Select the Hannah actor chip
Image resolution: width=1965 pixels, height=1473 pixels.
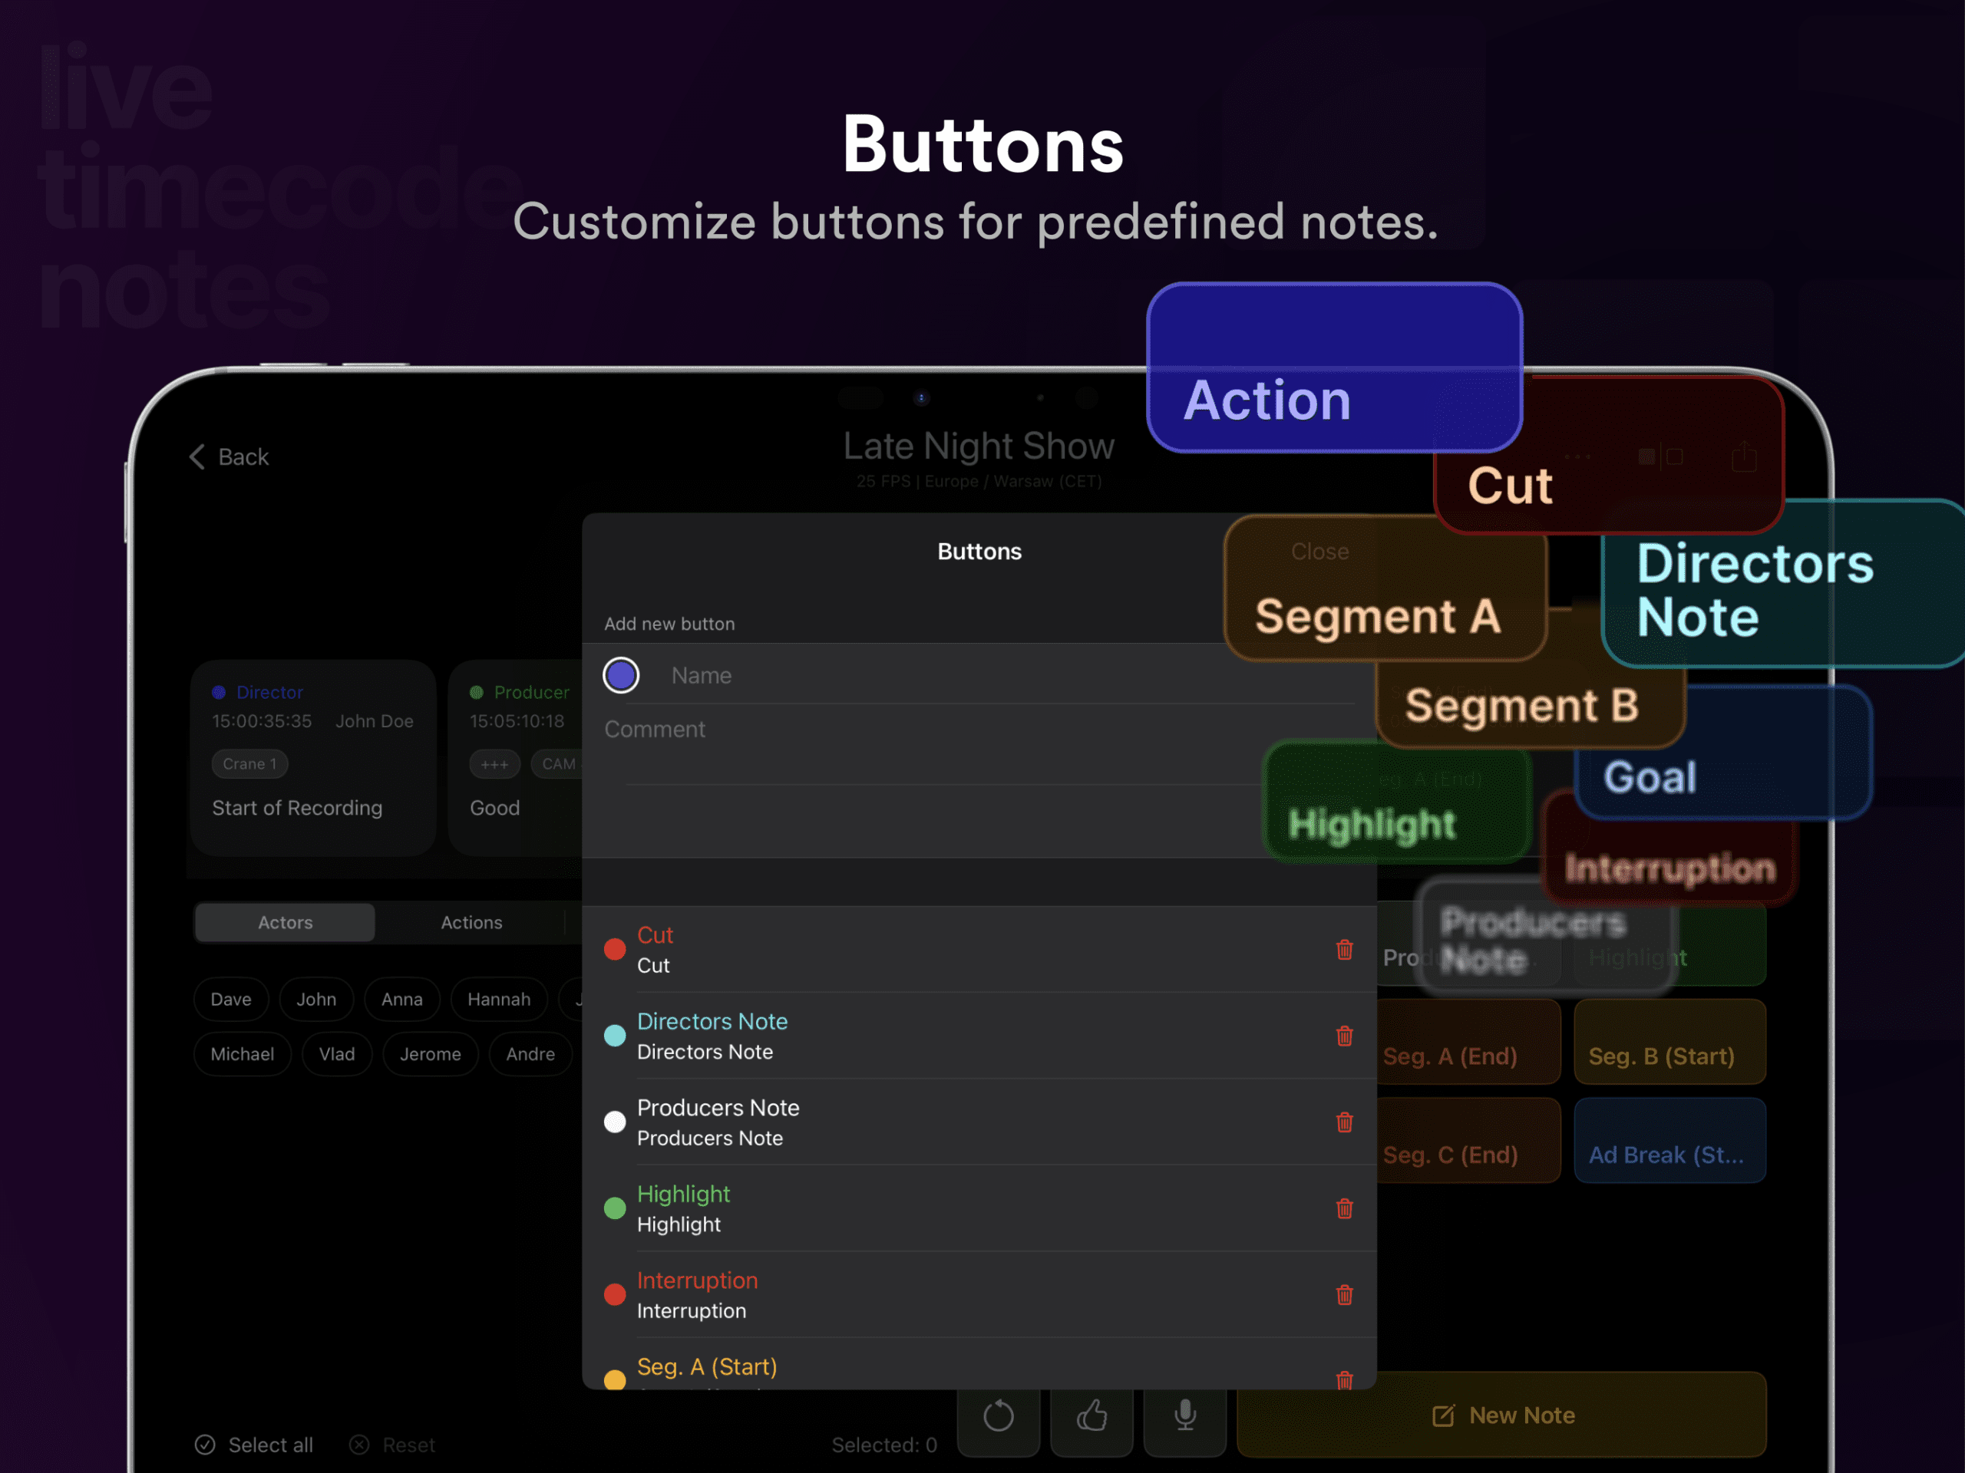[x=498, y=999]
